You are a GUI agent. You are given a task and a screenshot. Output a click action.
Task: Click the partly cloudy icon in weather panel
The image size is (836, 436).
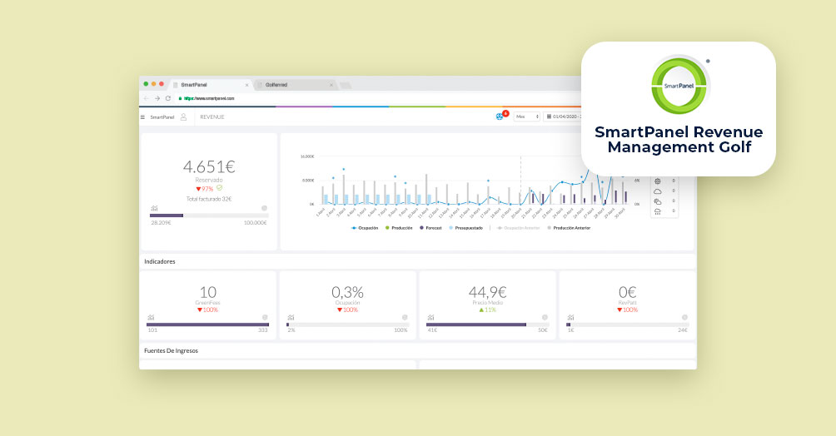coord(657,201)
